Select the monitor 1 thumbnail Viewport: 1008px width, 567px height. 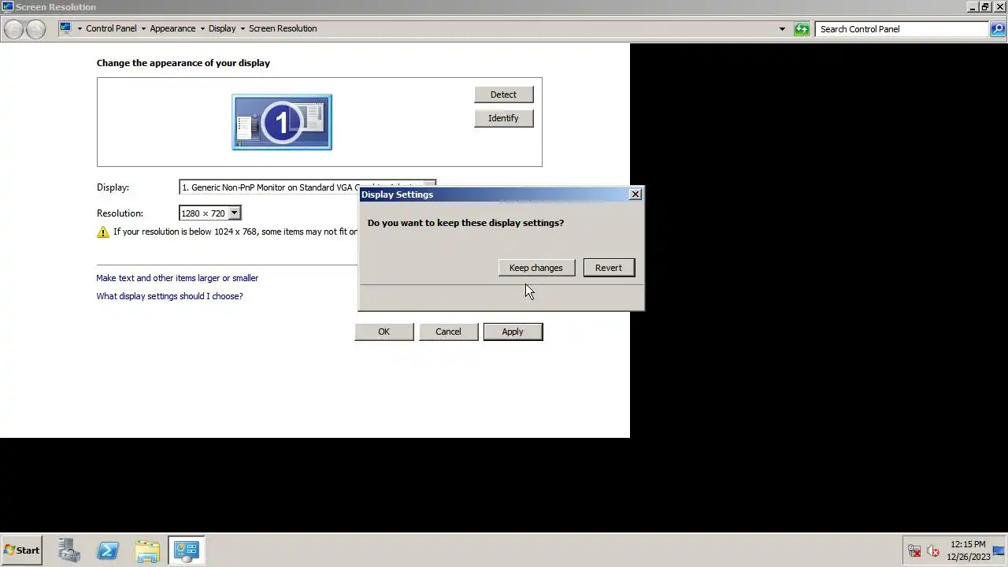[282, 122]
